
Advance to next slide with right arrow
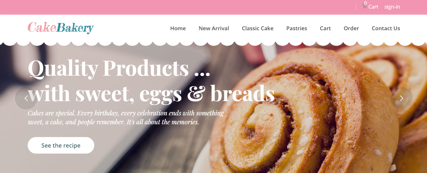402,98
